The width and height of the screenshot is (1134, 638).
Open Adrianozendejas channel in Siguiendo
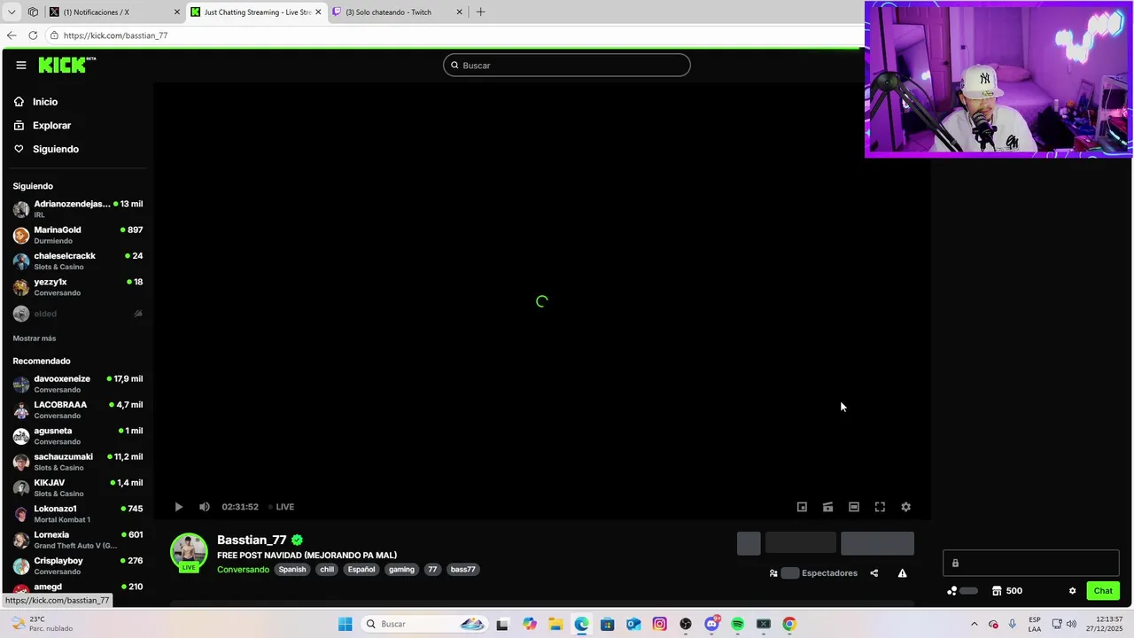tap(78, 209)
